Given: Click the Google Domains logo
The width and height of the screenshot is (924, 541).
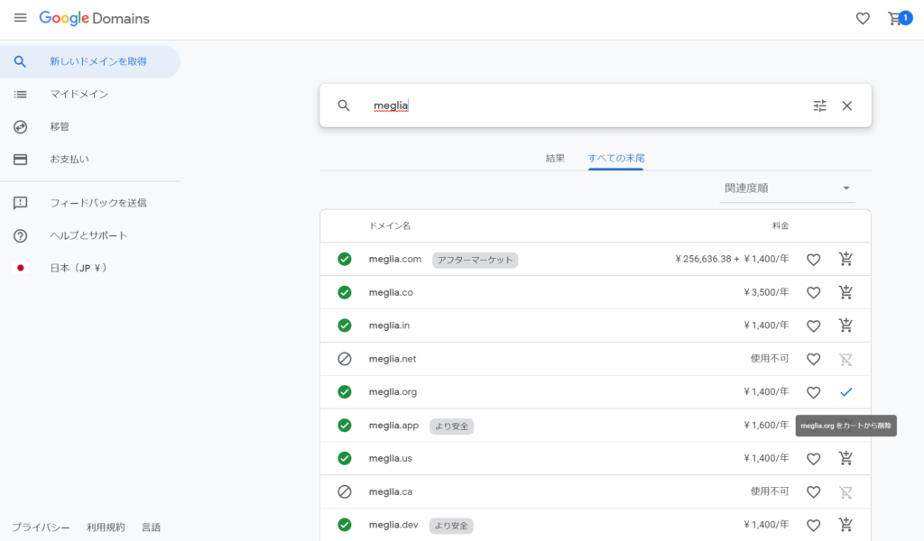Looking at the screenshot, I should click(94, 18).
